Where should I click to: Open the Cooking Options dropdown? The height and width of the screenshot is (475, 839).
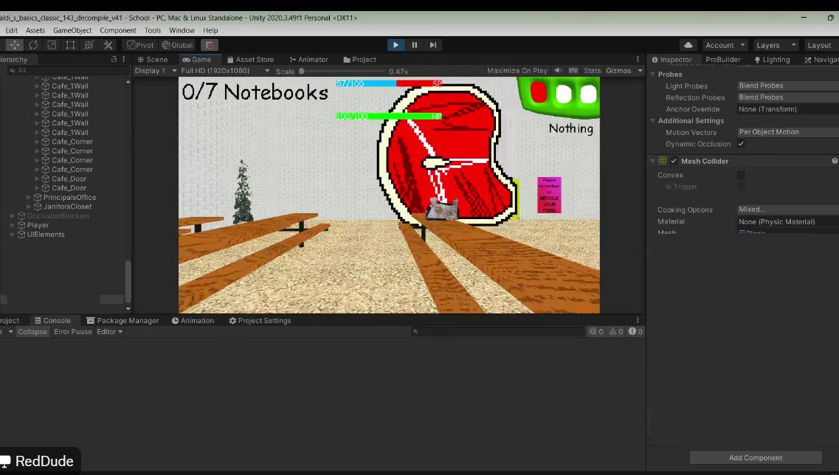[787, 209]
